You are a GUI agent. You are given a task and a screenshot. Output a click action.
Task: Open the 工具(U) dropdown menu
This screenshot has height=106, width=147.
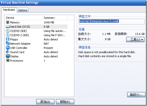135,39
